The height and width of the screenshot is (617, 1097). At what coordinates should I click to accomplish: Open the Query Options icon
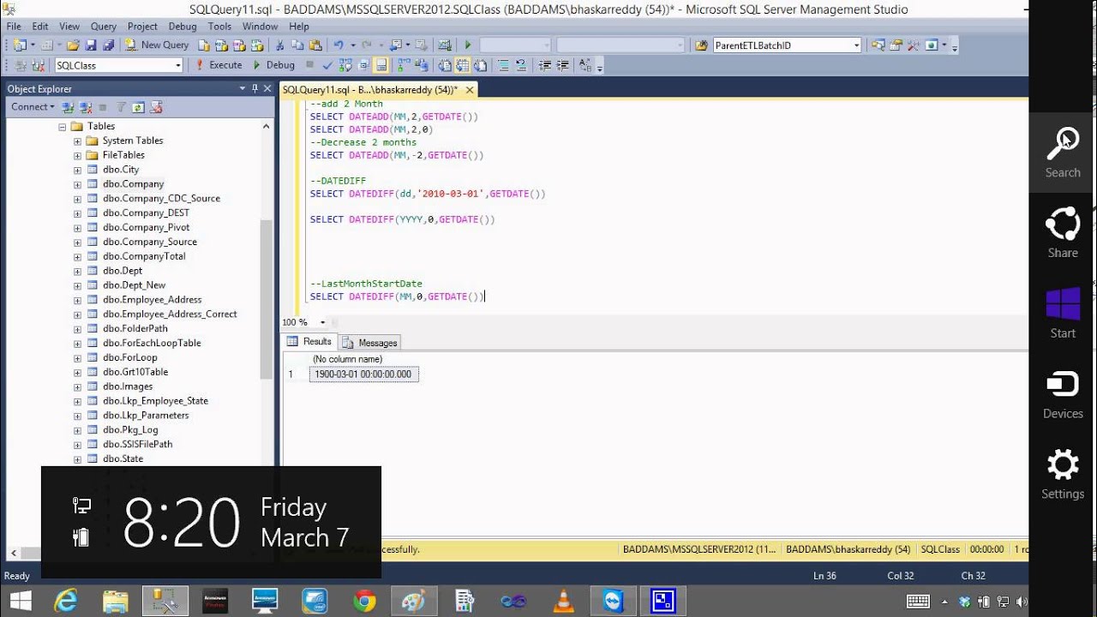[x=363, y=65]
